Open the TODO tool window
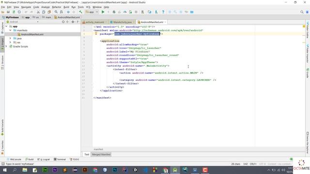Viewport: 310px width, 174px height. [74, 159]
